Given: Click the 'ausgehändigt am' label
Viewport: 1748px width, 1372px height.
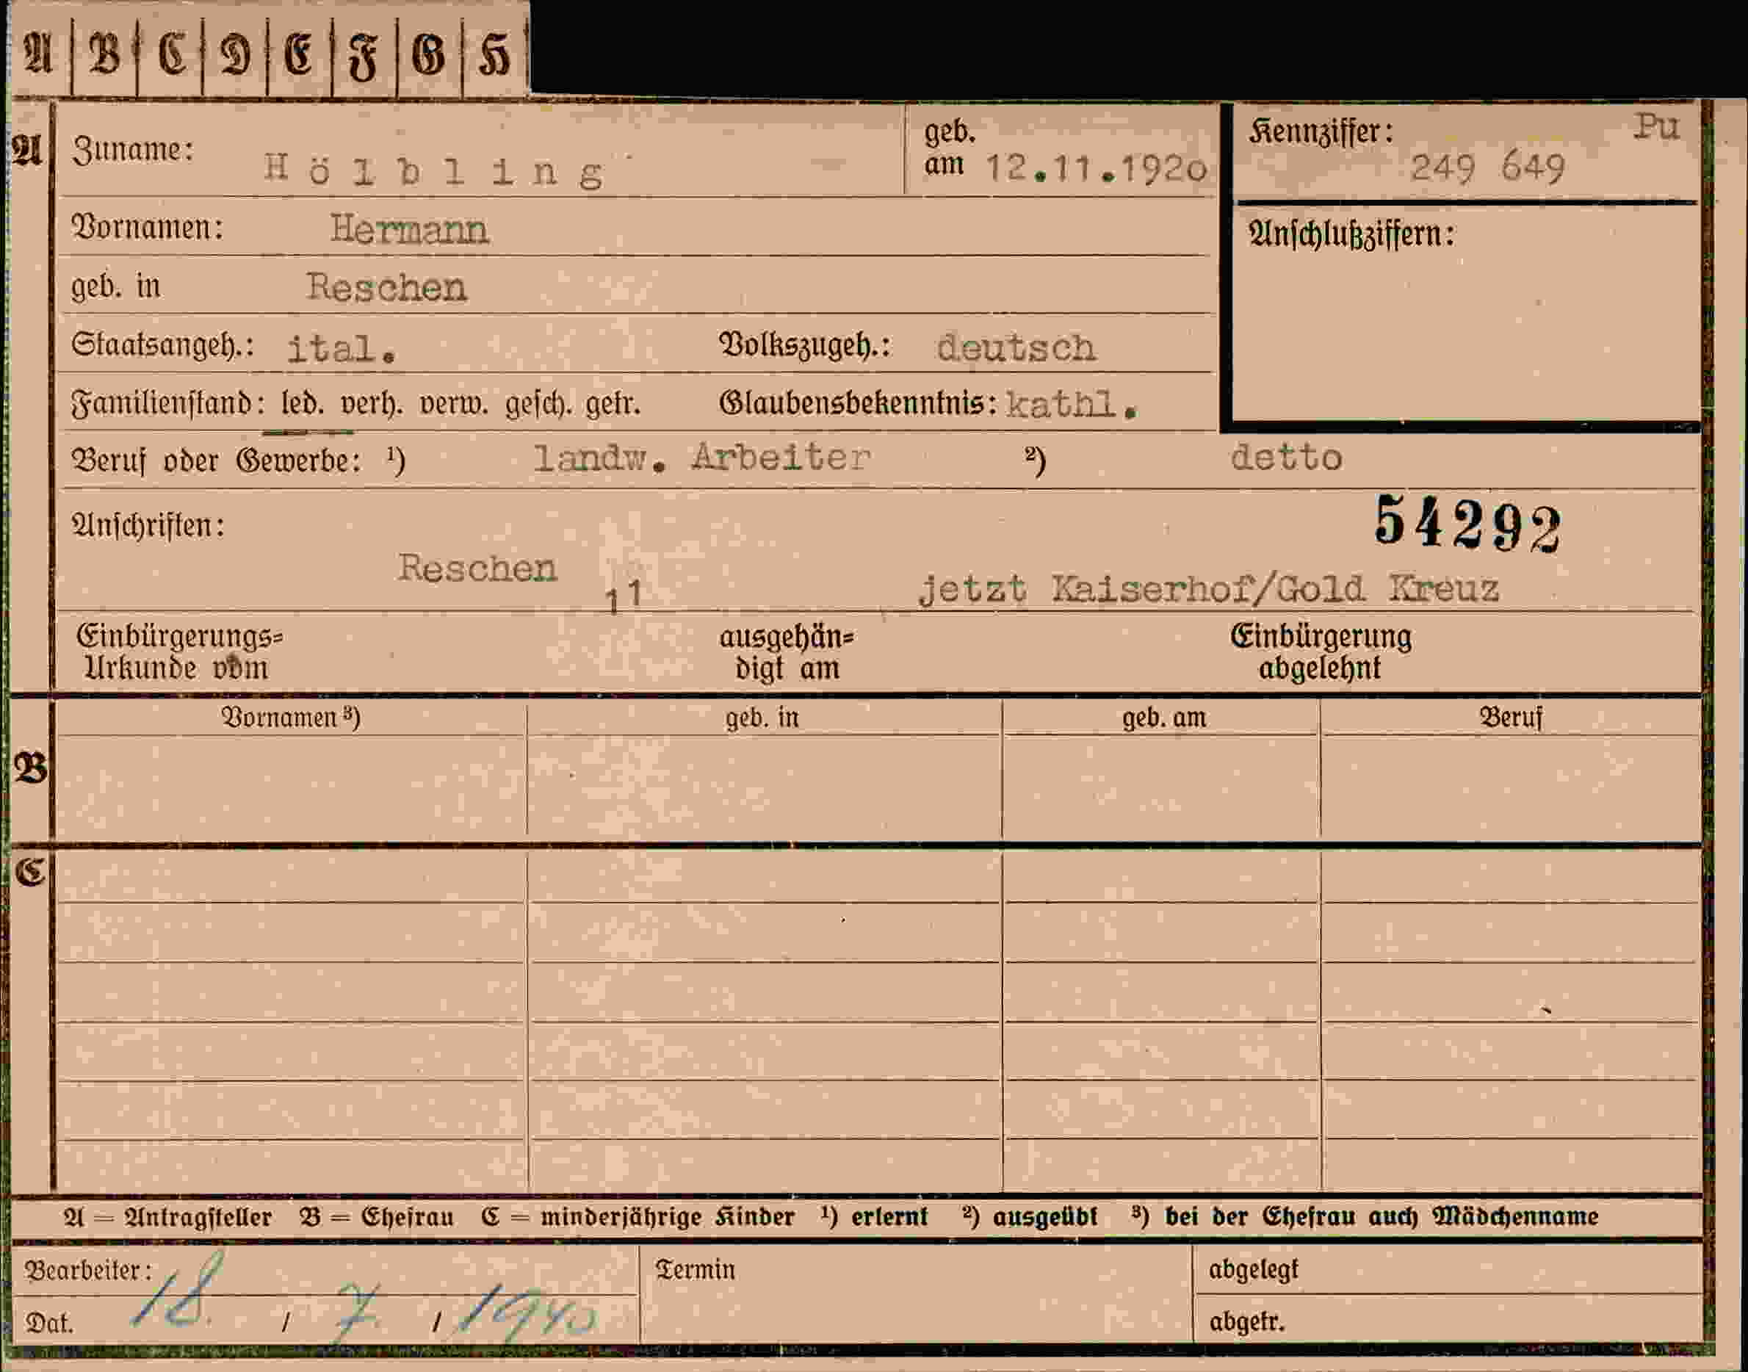Looking at the screenshot, I should click(787, 652).
